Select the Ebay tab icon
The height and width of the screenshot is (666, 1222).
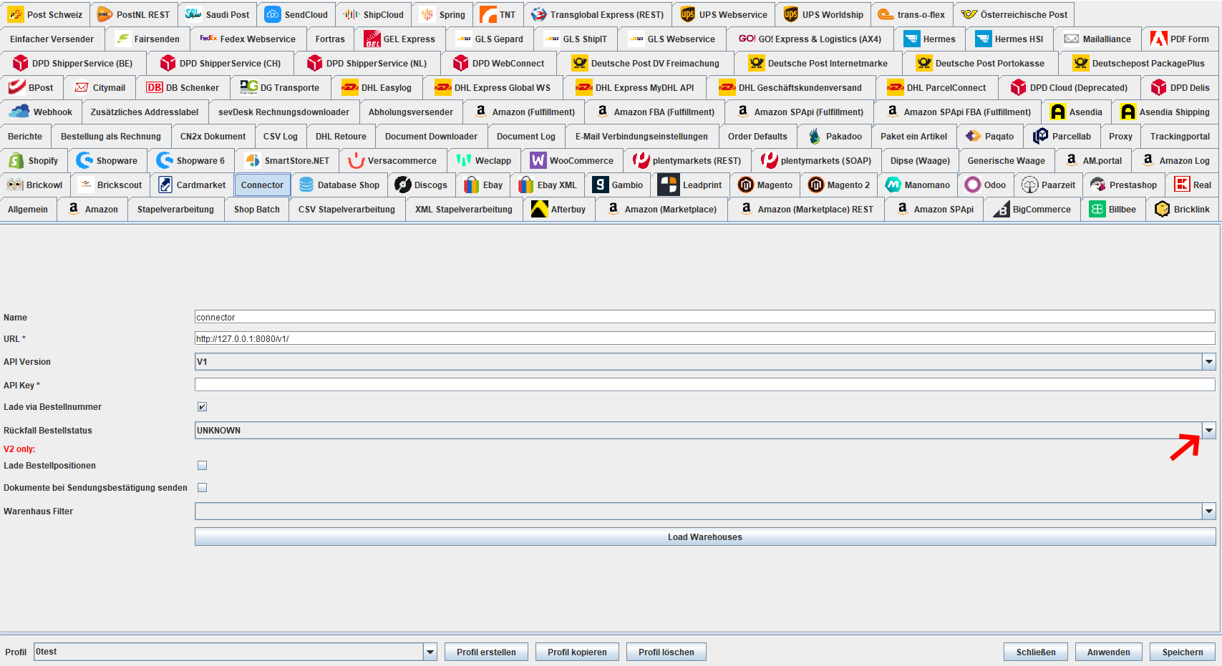point(471,185)
